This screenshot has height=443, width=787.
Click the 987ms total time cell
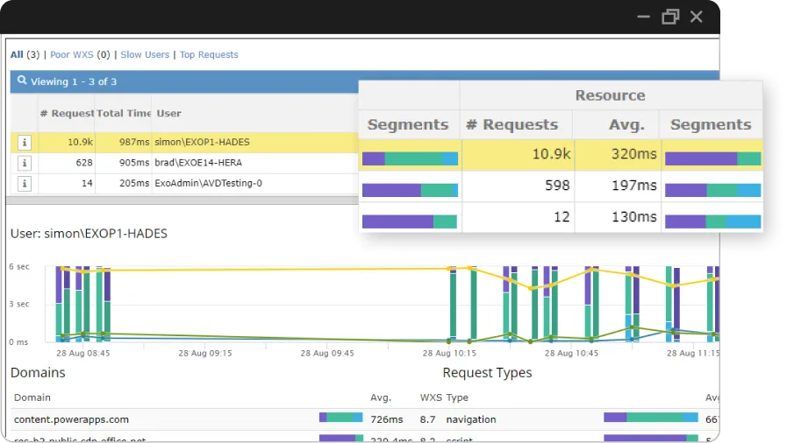tap(134, 142)
